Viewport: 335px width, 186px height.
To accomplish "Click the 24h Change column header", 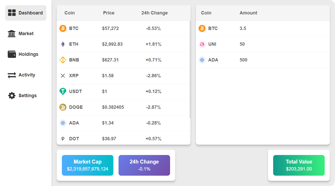I will [154, 13].
